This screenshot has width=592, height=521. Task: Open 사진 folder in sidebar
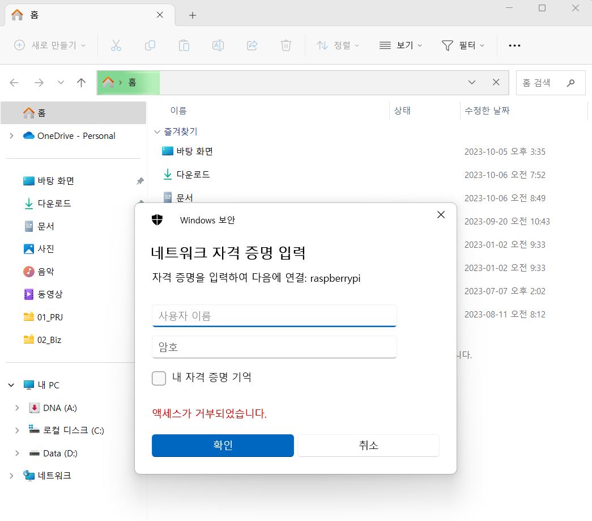pyautogui.click(x=46, y=249)
